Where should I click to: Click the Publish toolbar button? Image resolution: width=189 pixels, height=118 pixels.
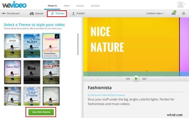pos(78,13)
